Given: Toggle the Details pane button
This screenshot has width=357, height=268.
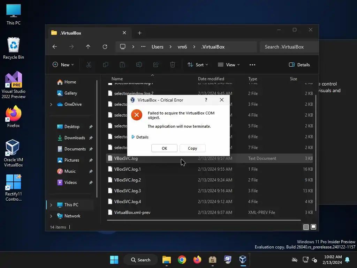Looking at the screenshot, I should pos(299,65).
